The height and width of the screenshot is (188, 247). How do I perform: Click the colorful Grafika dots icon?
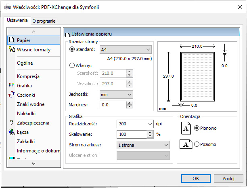11,85
